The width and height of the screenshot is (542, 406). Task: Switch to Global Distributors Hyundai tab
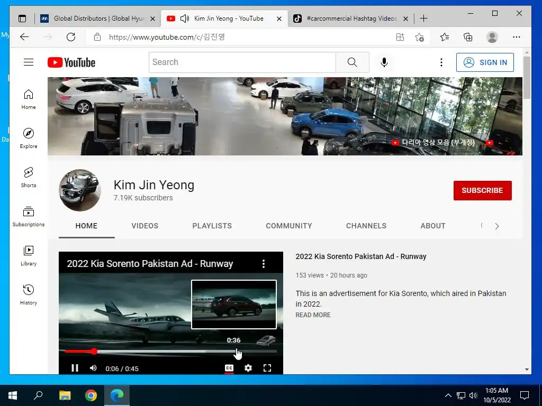tap(98, 19)
